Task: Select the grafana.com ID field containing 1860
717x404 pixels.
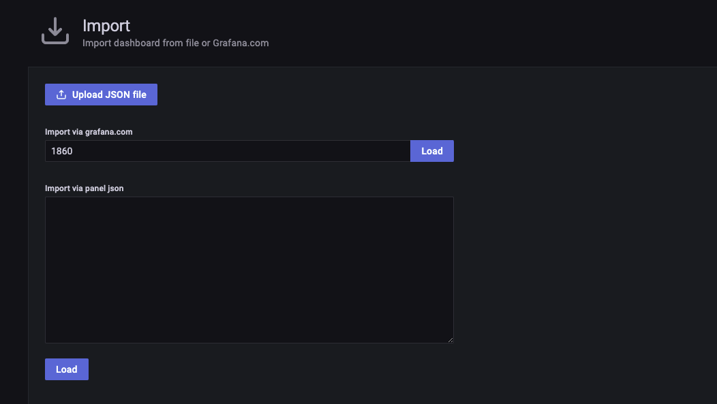Action: pos(228,150)
